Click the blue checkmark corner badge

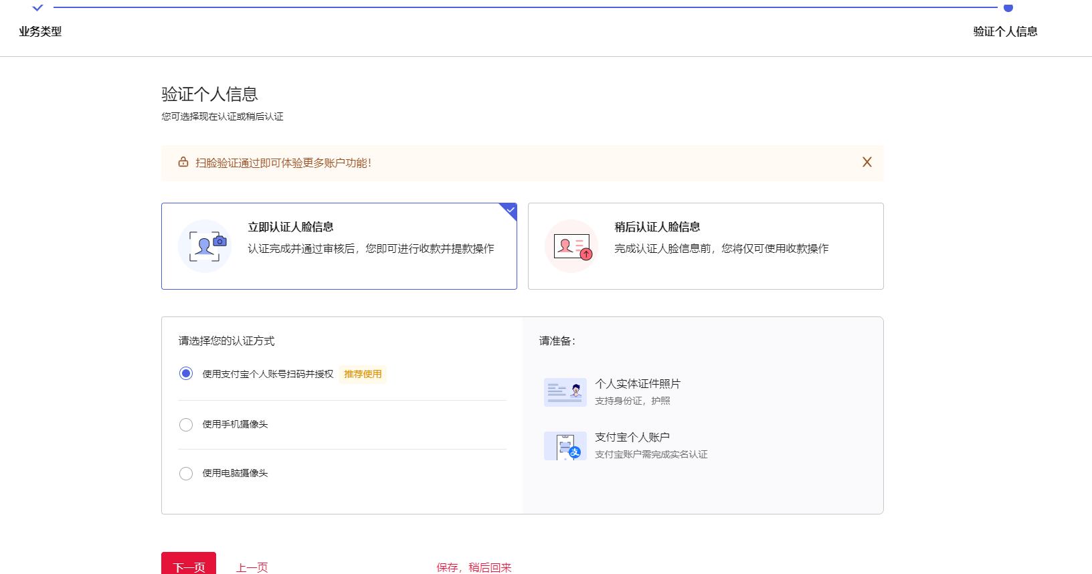pyautogui.click(x=510, y=210)
